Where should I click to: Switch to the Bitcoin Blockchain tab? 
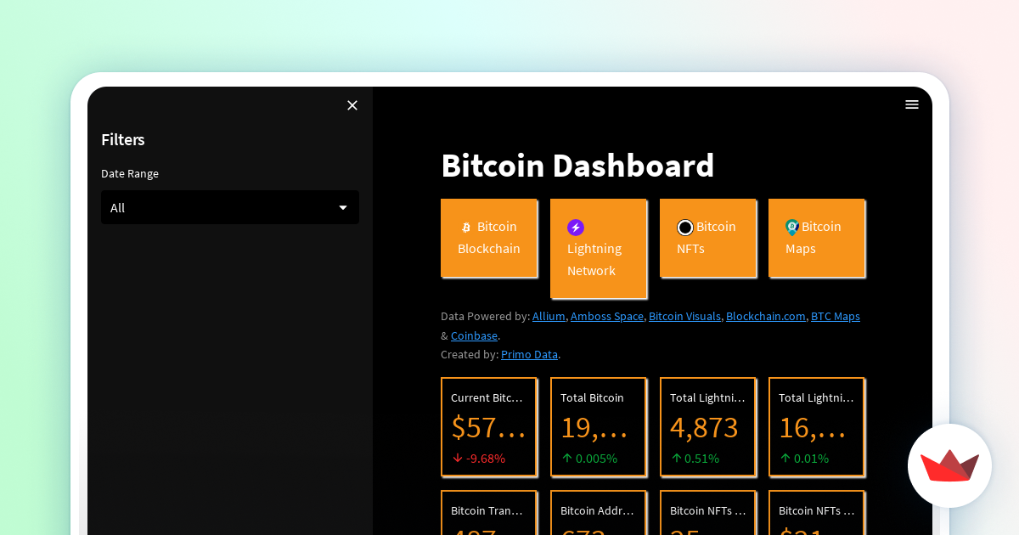[489, 238]
